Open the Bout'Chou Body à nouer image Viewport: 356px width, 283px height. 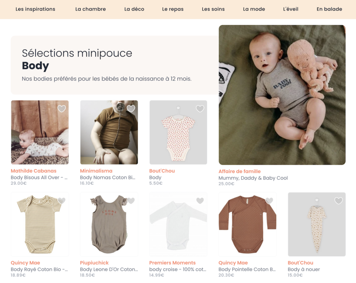point(317,224)
